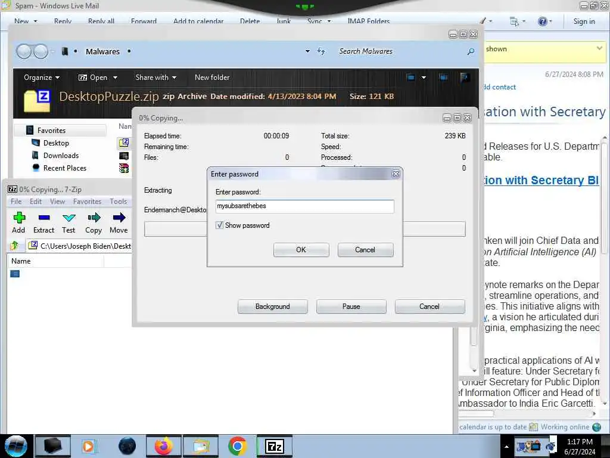Click the Search Malwares field
Viewport: 610px width, 458px height.
click(401, 51)
